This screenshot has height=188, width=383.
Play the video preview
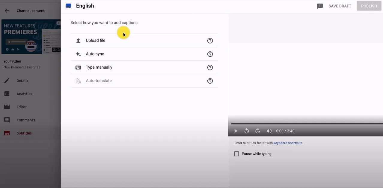[236, 131]
